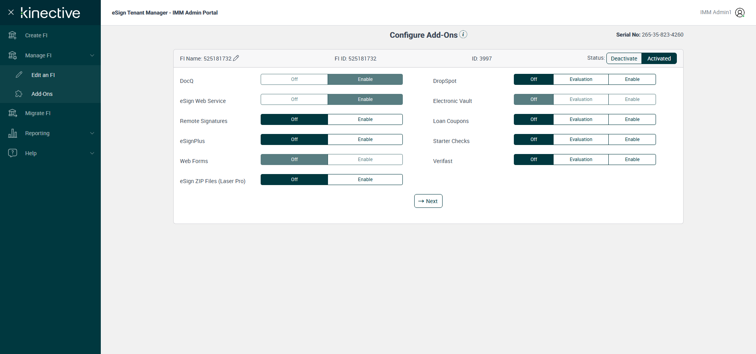Click the Help question bubble icon
The height and width of the screenshot is (354, 756).
point(13,153)
